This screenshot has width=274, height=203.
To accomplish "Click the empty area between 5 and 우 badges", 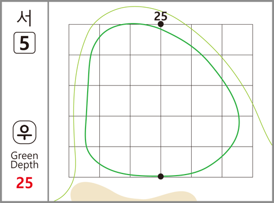I will tap(25, 87).
